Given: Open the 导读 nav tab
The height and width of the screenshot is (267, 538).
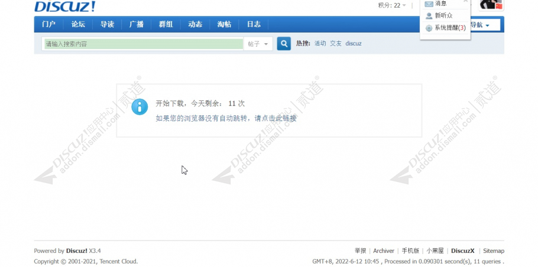Looking at the screenshot, I should 107,24.
